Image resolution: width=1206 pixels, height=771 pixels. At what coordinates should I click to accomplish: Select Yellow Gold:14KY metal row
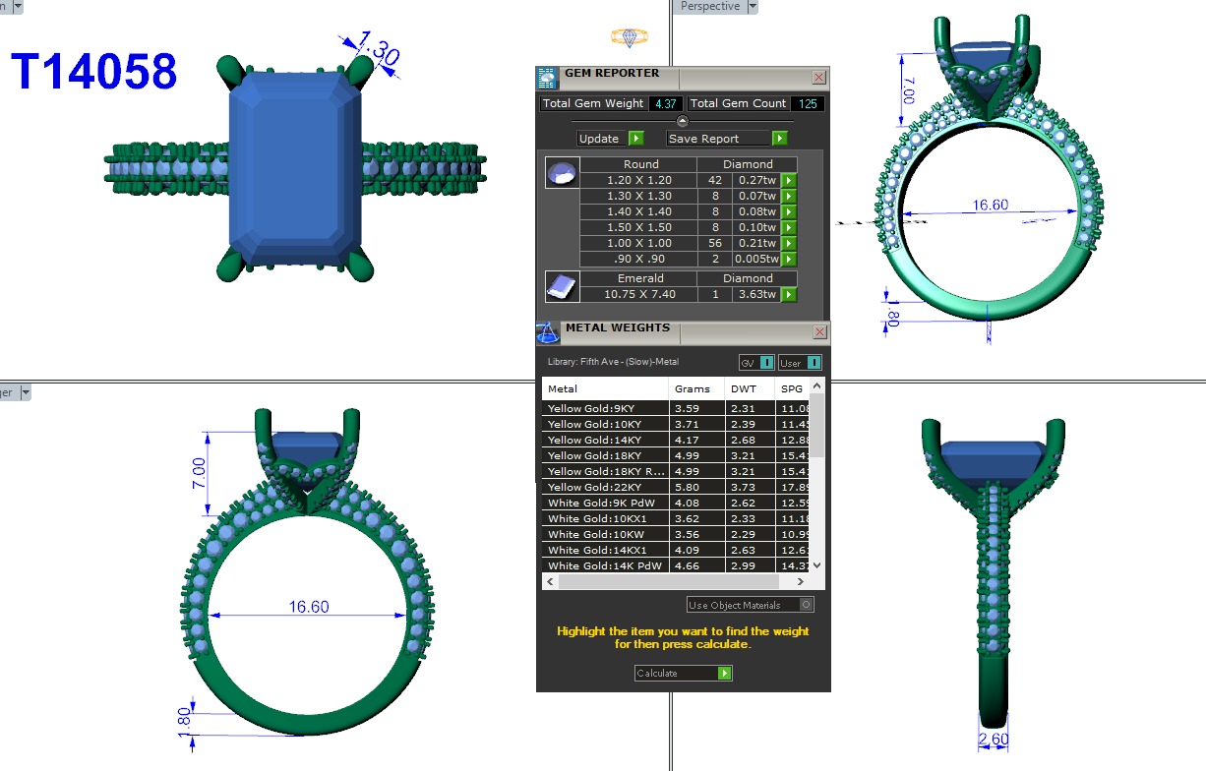(x=604, y=440)
